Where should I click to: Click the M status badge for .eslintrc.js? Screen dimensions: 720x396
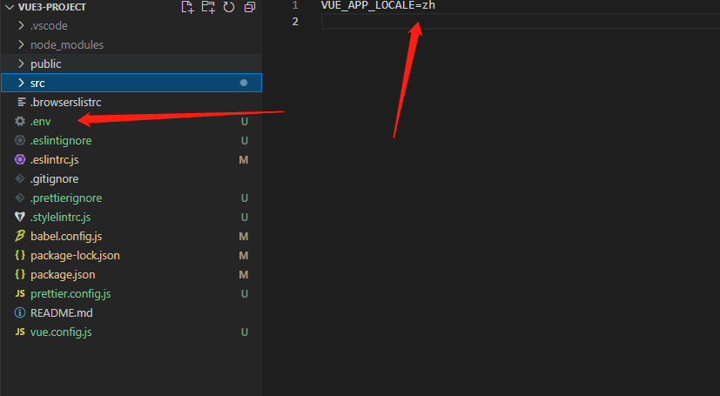click(x=244, y=159)
